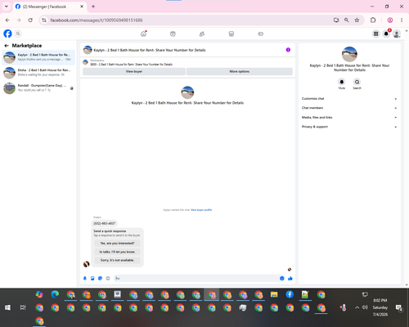Expand the Media, files and links section
Viewport: 409px width, 327px height.
[349, 118]
